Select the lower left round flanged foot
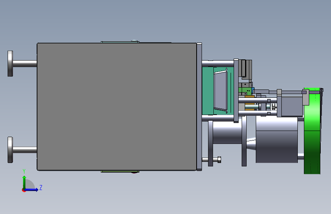 pyautogui.click(x=10, y=150)
